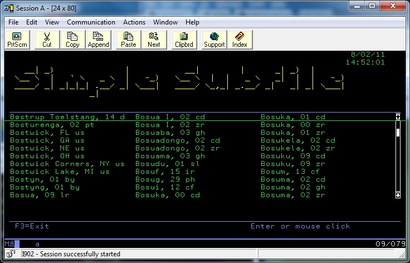Select entry Bosuaba, 03 gh
This screenshot has width=410, height=263.
170,133
